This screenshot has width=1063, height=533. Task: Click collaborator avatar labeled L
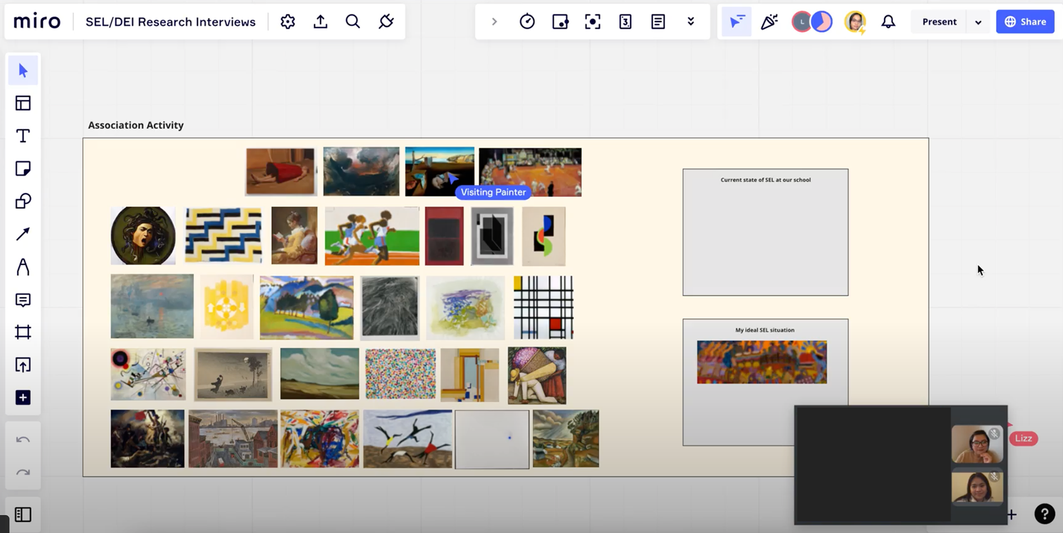801,22
